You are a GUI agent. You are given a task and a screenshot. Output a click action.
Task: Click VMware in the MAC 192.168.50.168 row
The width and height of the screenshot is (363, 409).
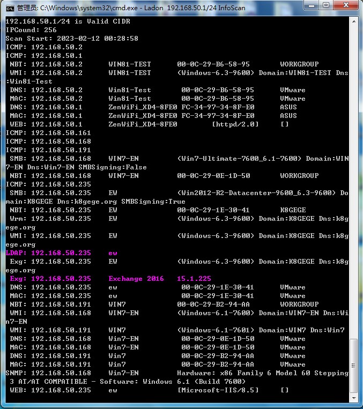[293, 347]
